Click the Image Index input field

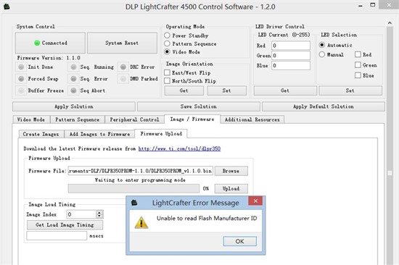coord(81,214)
